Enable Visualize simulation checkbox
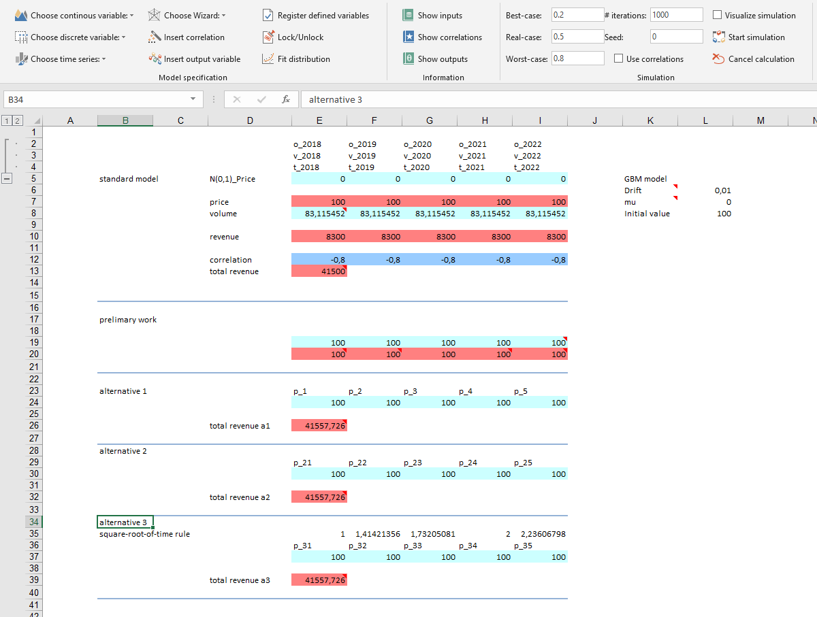 718,15
